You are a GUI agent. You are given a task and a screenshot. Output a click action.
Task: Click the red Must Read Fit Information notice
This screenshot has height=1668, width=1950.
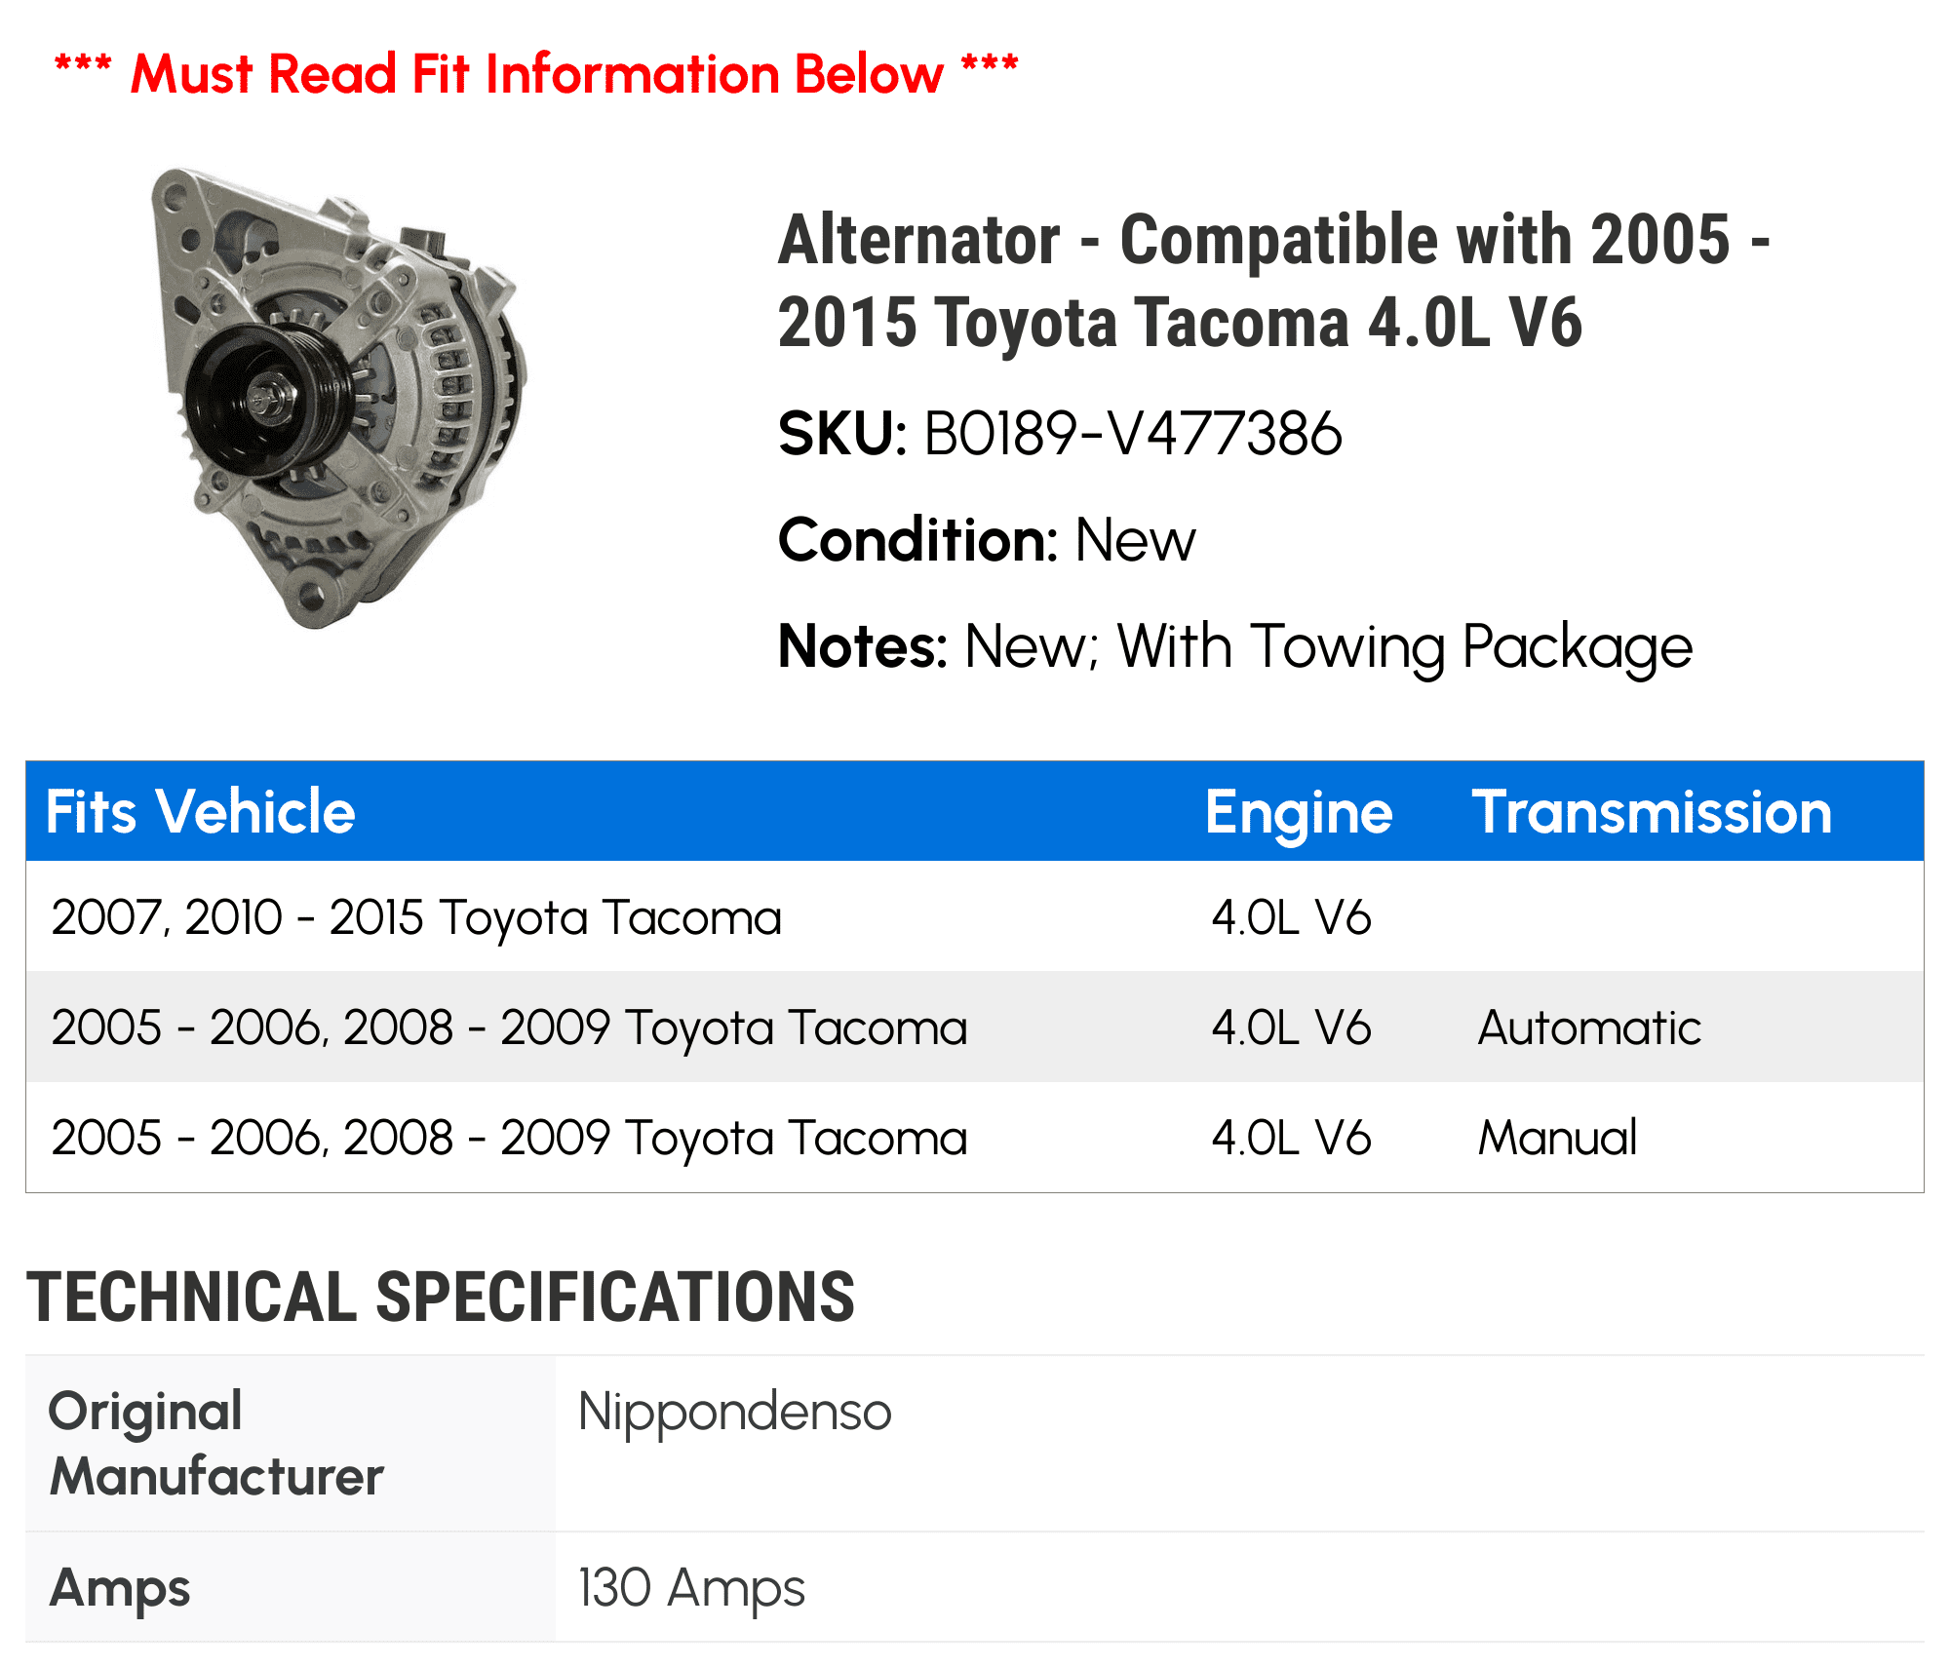pyautogui.click(x=536, y=74)
